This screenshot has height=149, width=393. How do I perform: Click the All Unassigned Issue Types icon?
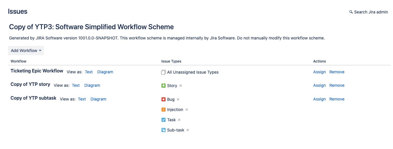pyautogui.click(x=164, y=72)
